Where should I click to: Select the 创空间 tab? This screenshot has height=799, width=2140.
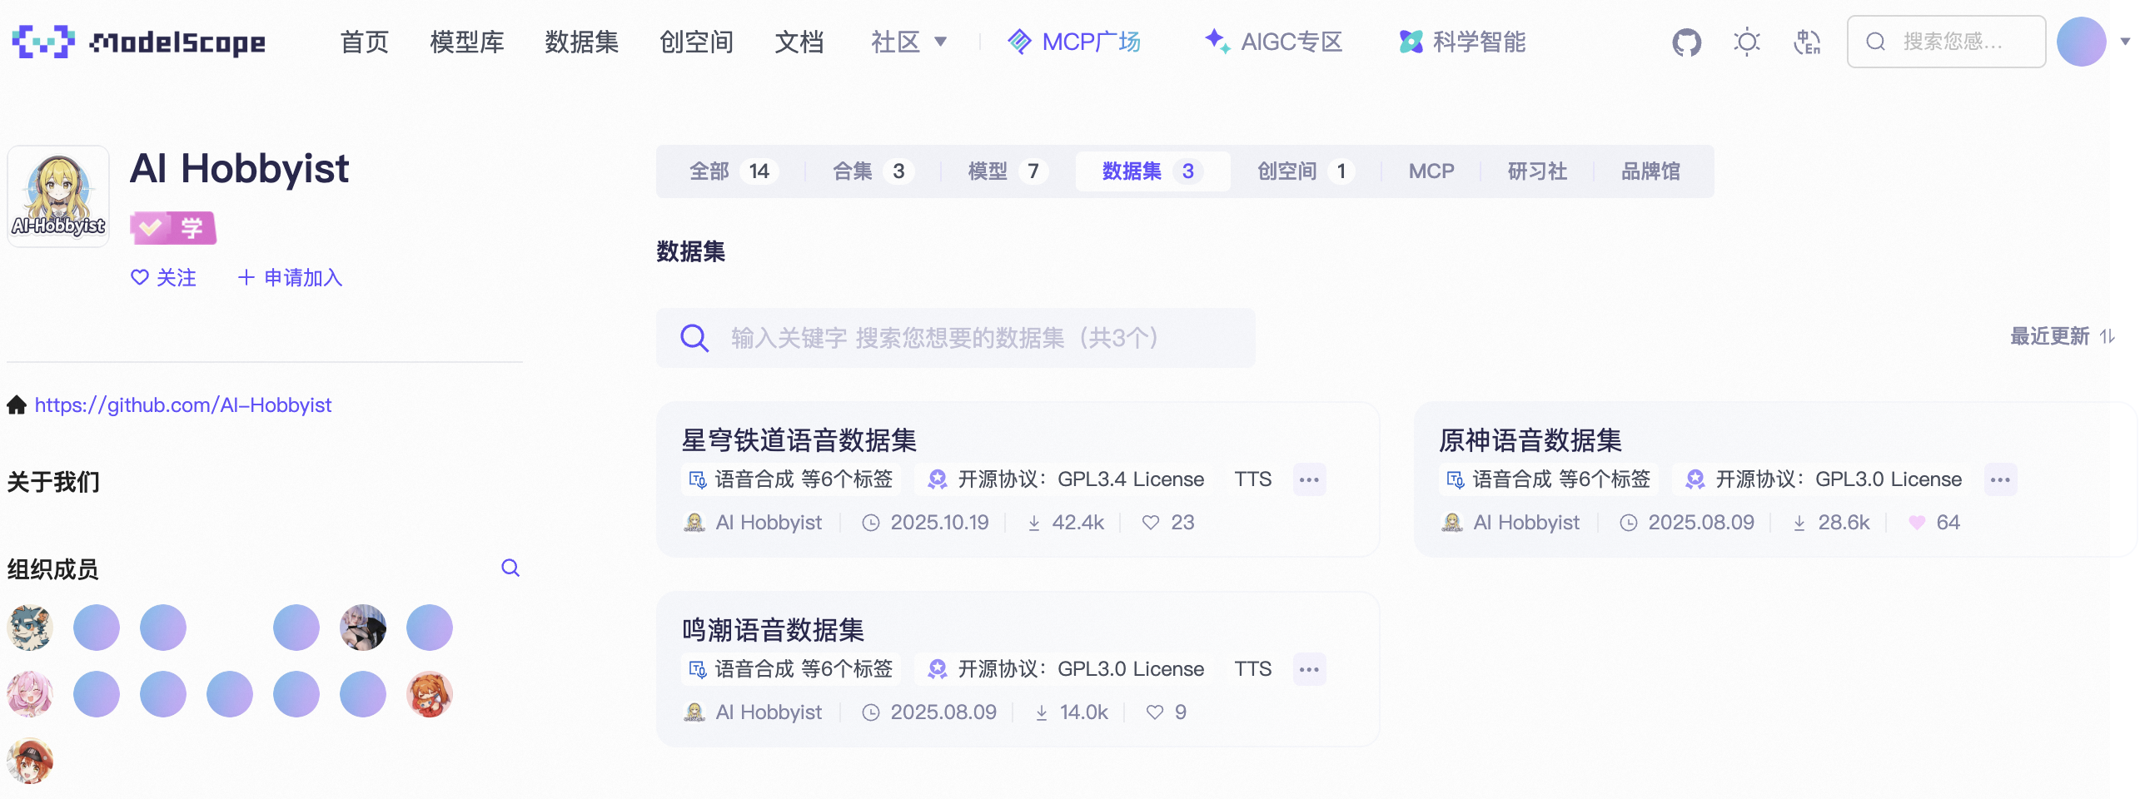[x=1304, y=171]
